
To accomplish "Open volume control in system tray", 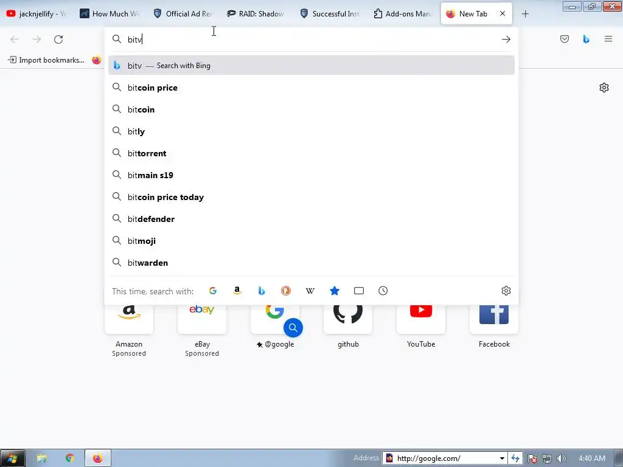I will tap(561, 458).
